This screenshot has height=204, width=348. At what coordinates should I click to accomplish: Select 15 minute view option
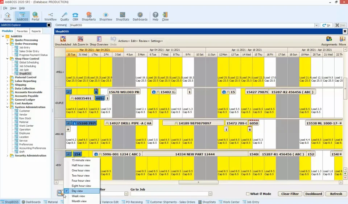(81, 160)
